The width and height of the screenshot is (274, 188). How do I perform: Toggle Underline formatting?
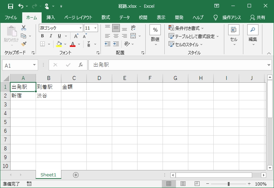tap(59, 36)
